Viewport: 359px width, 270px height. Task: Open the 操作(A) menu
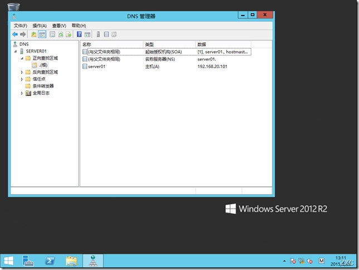40,26
